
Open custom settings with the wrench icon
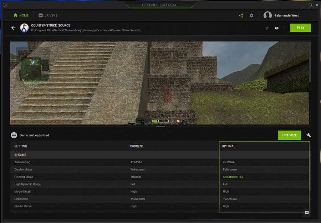(x=309, y=135)
